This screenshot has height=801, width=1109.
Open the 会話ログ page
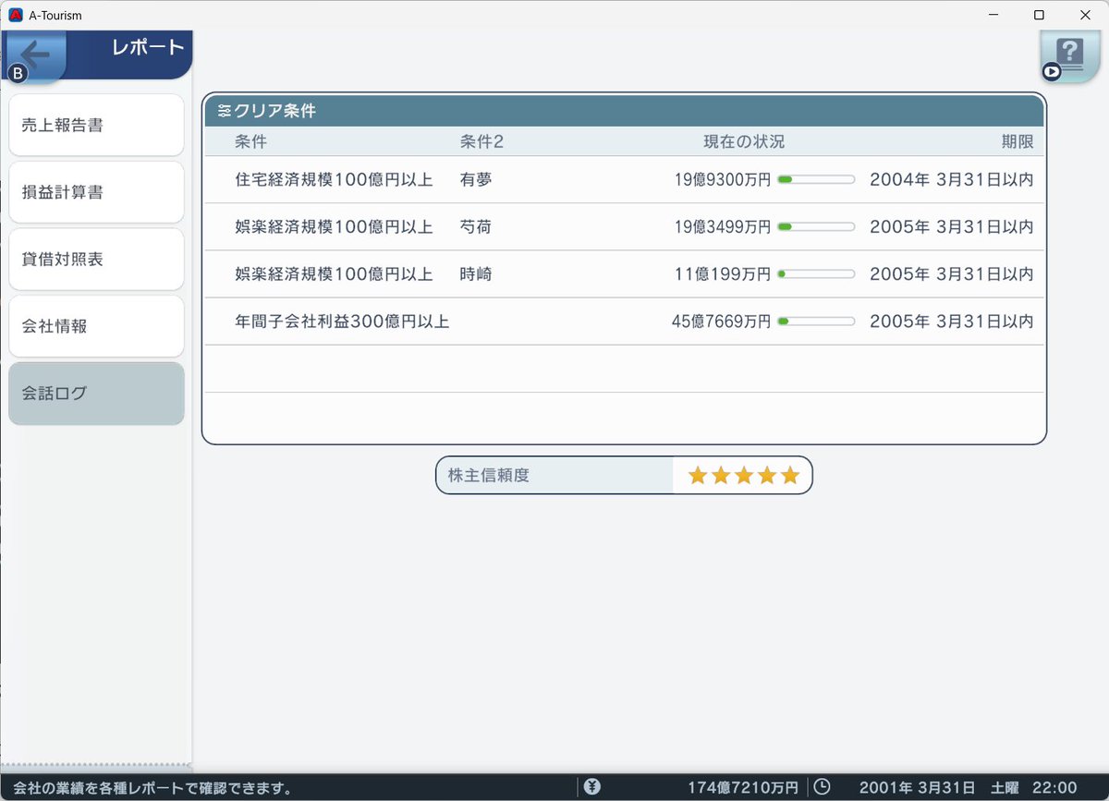96,394
